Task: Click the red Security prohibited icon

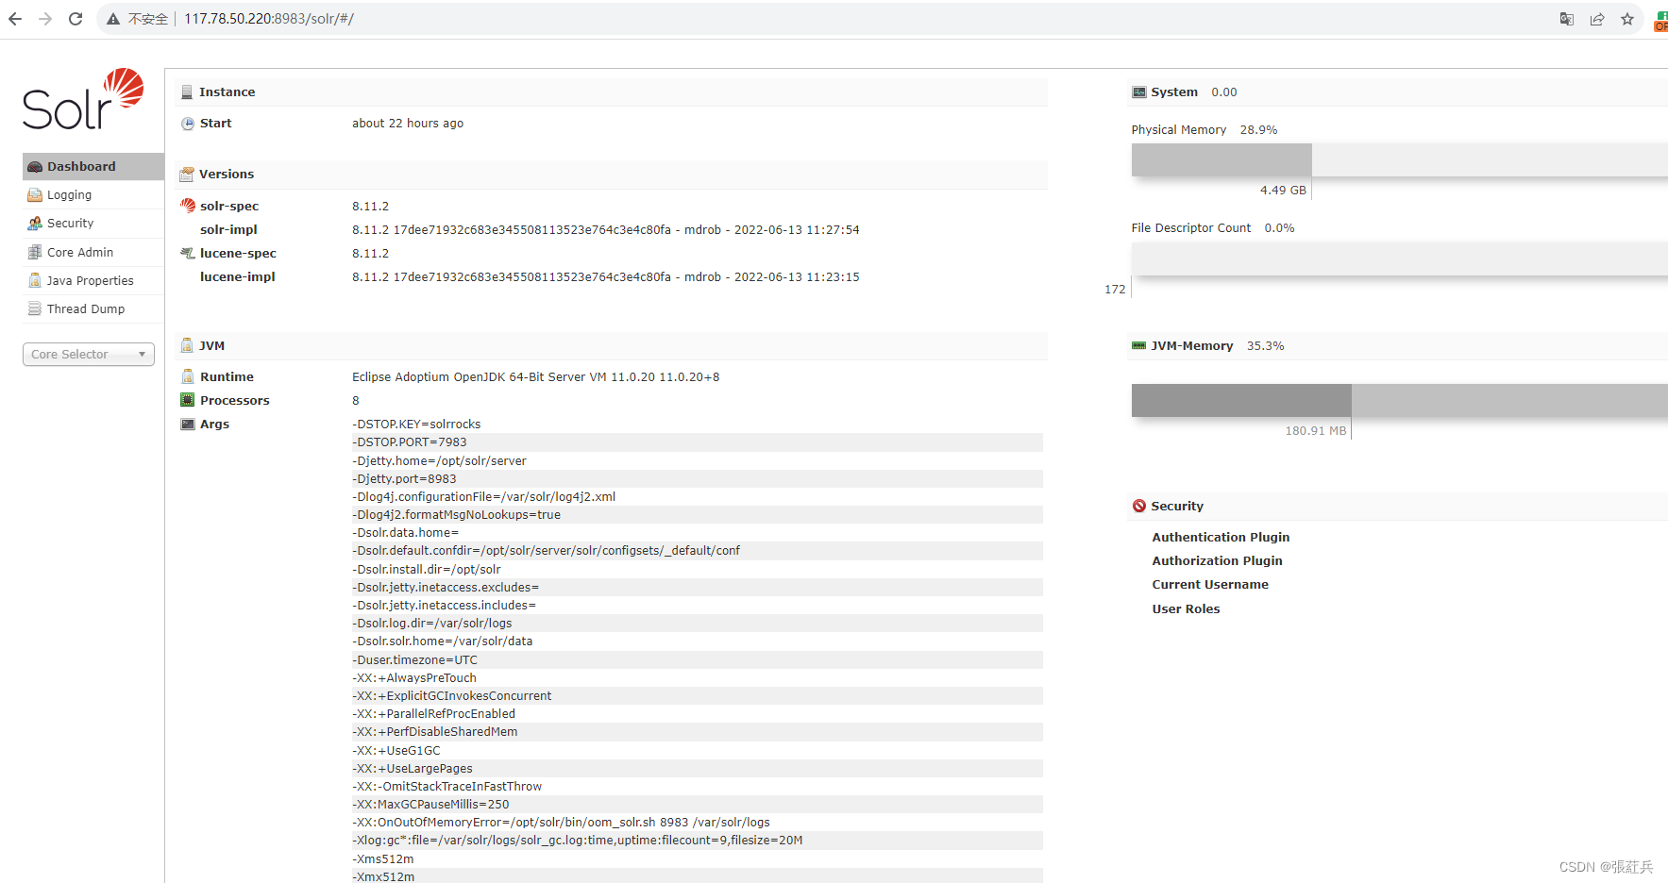Action: pos(1139,506)
